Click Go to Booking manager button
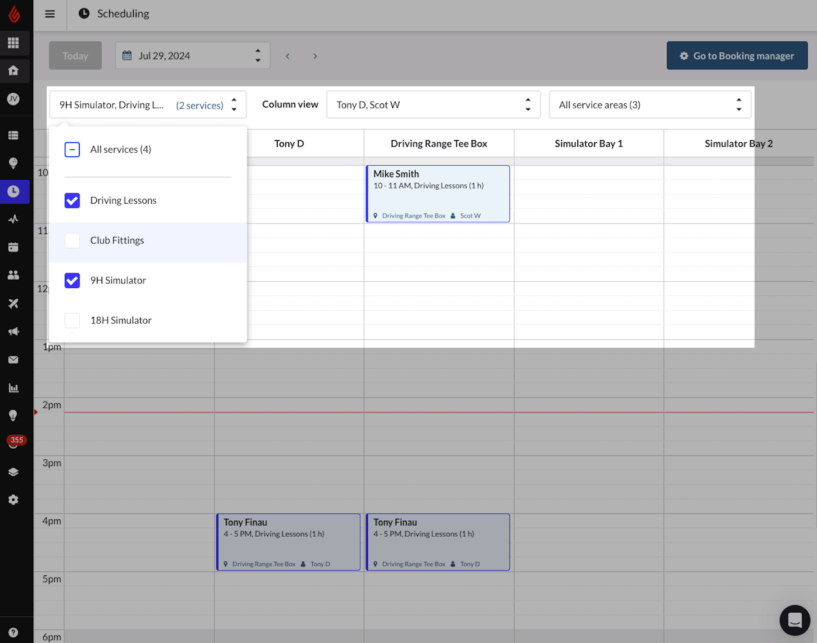Image resolution: width=817 pixels, height=643 pixels. tap(737, 55)
